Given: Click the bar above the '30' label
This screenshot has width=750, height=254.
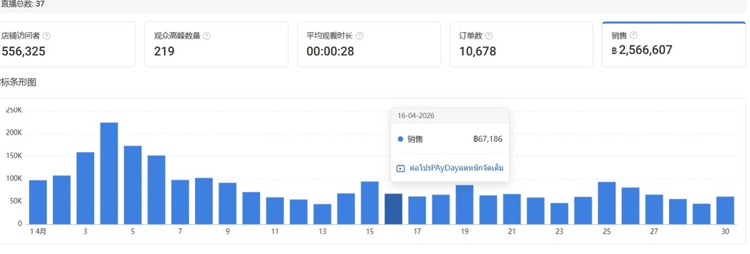Looking at the screenshot, I should (x=725, y=210).
